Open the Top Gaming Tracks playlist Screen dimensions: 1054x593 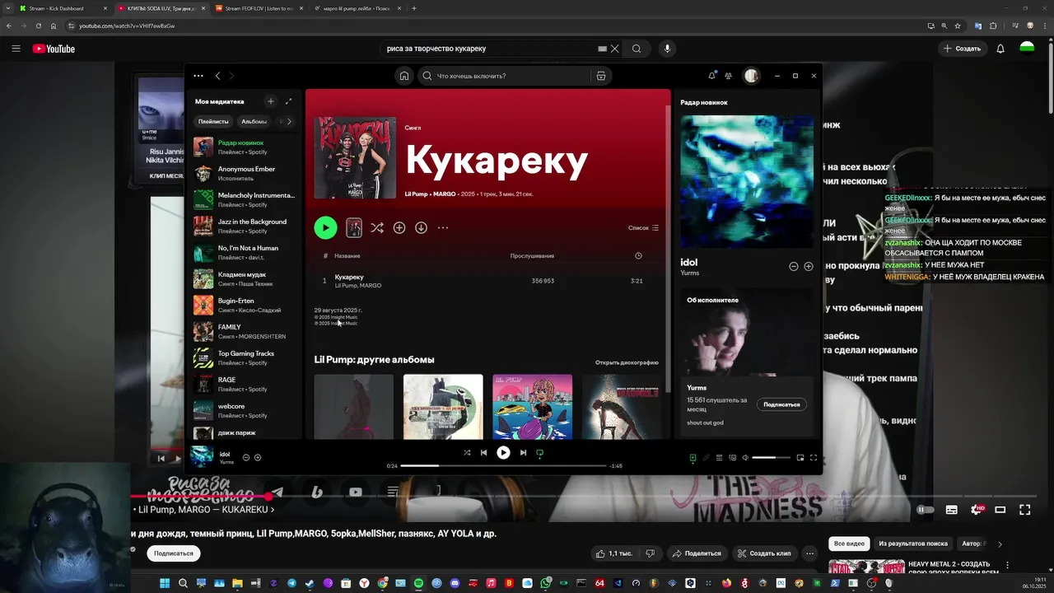coord(245,357)
